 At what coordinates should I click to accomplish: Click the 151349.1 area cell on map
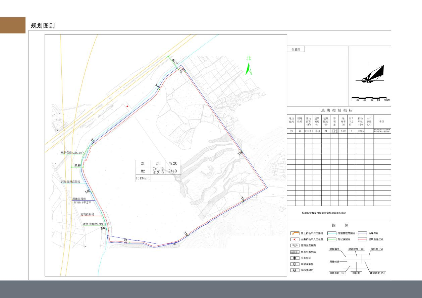(143, 178)
